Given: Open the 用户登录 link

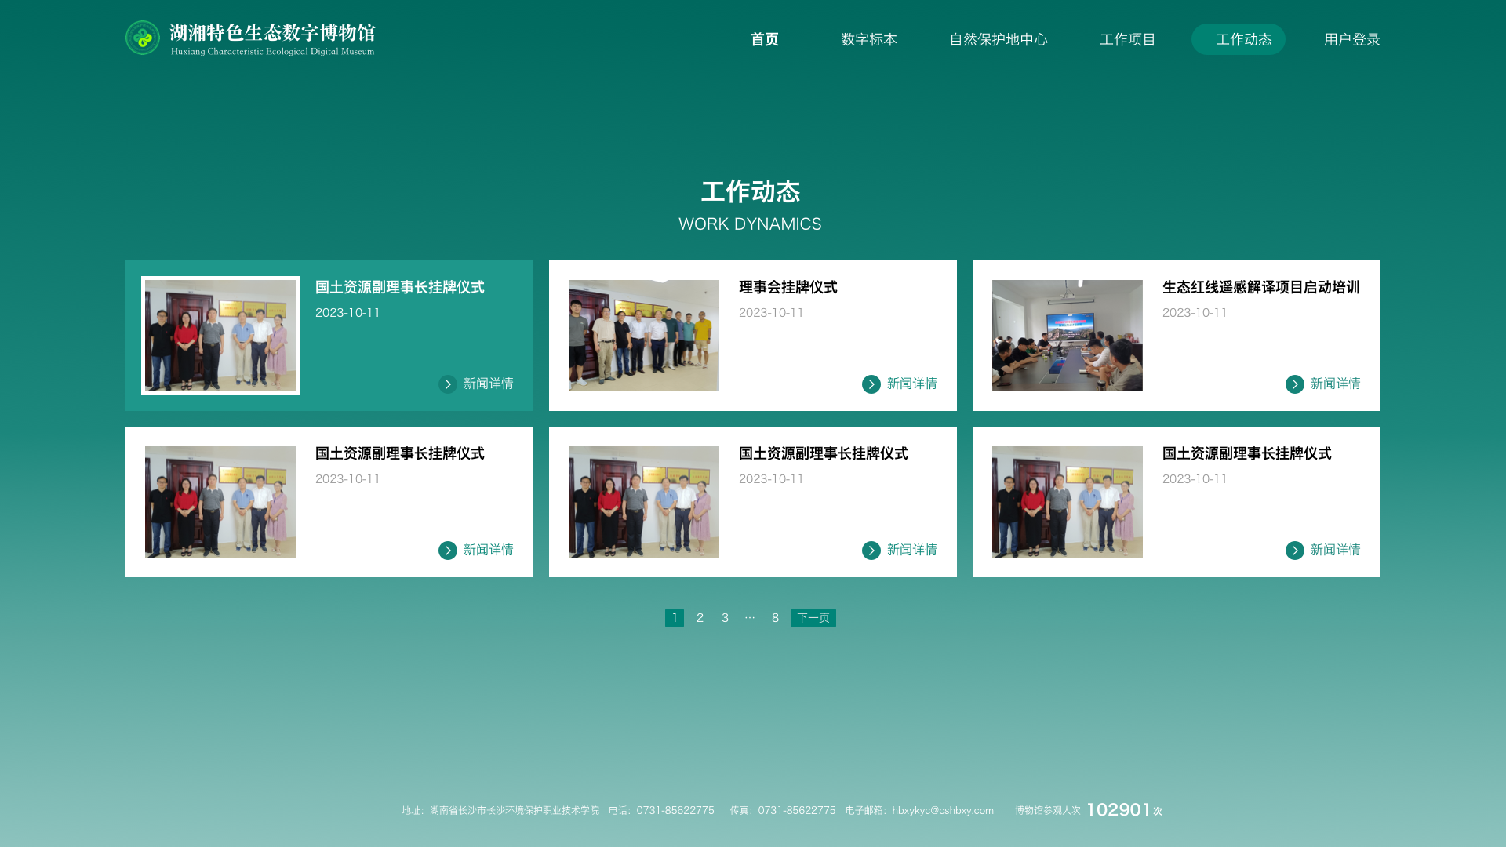Looking at the screenshot, I should [1351, 39].
